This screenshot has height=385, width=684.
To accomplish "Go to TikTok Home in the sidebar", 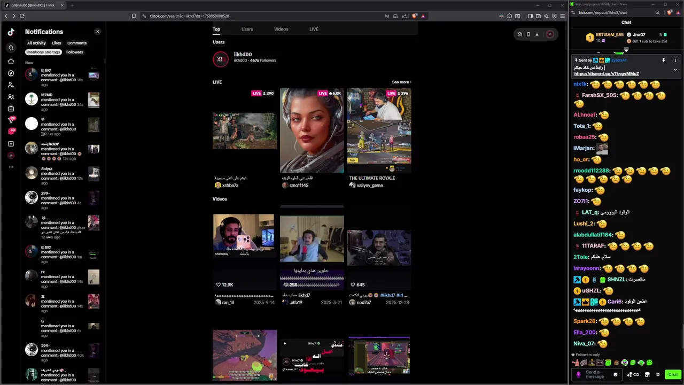I will coord(11,61).
